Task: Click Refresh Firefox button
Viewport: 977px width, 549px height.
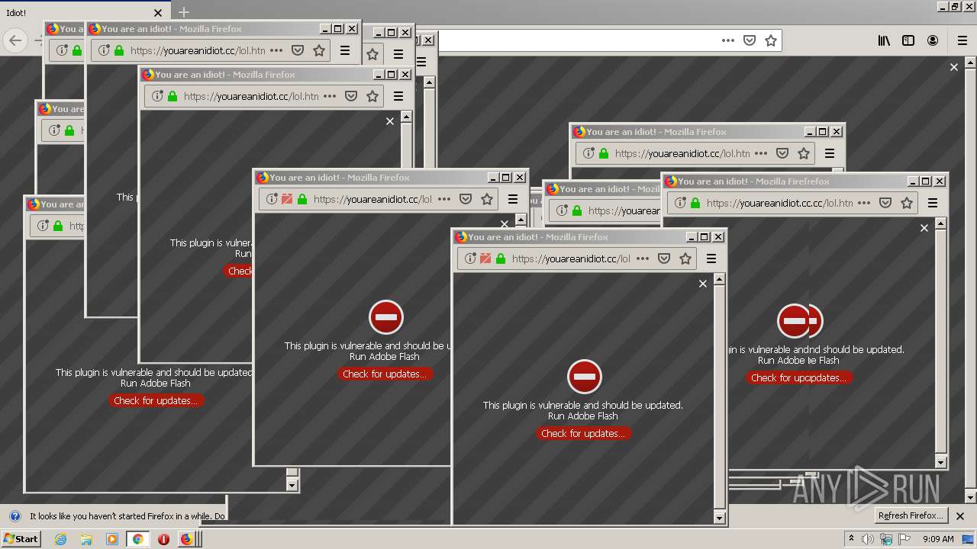Action: [x=911, y=515]
